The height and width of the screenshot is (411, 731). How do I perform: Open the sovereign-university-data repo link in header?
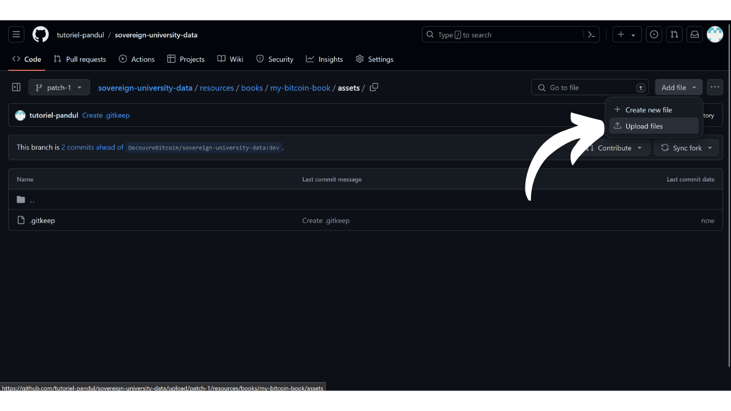point(156,35)
